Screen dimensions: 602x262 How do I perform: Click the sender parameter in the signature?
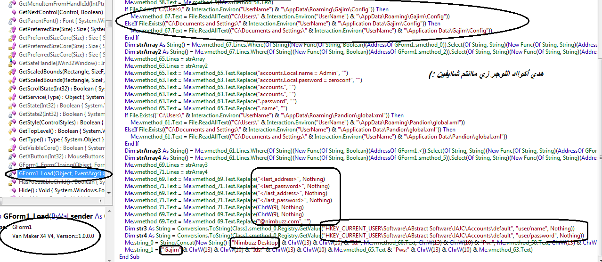pos(82,216)
